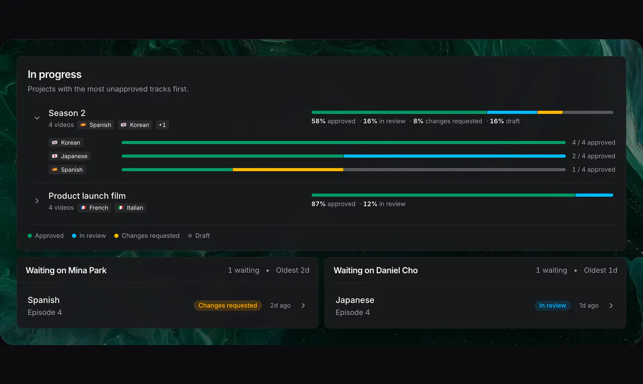643x384 pixels.
Task: Click the Season 2 overall progress bar
Action: (462, 112)
